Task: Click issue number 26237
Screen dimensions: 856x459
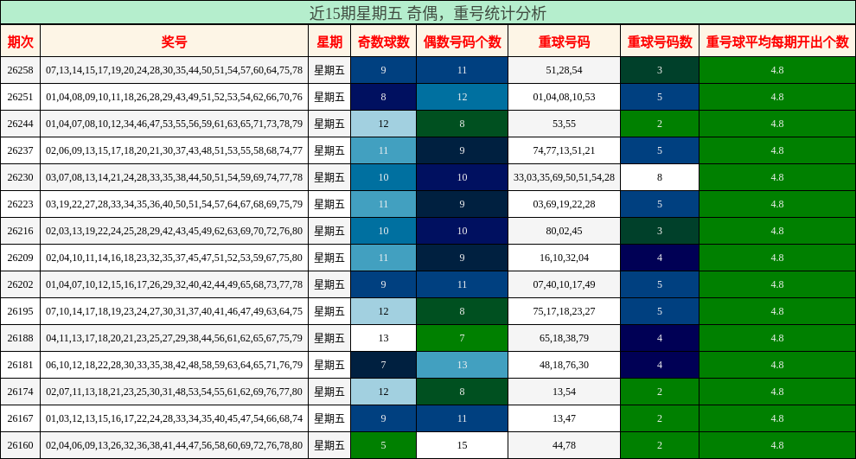Action: click(20, 150)
